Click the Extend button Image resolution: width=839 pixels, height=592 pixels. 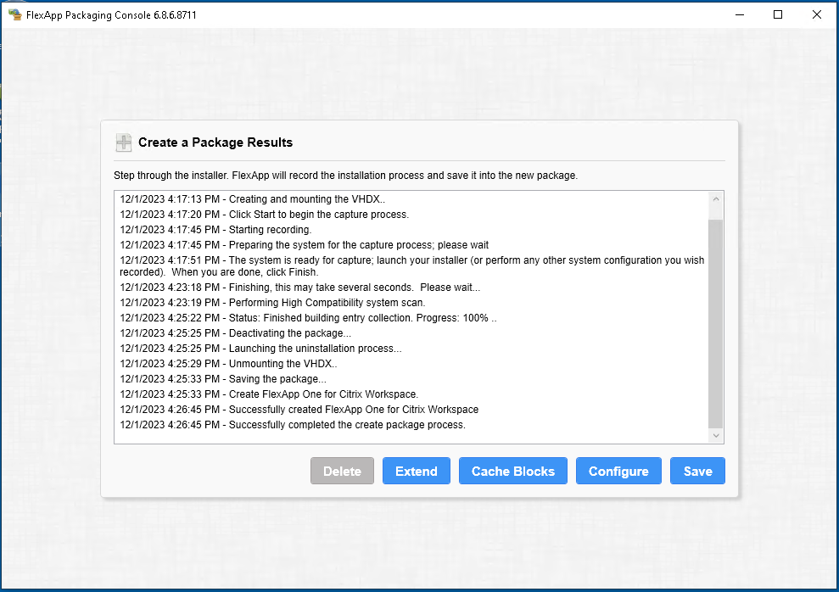click(417, 471)
